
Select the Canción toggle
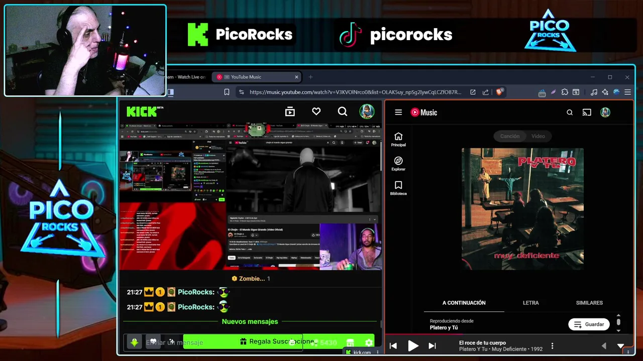(x=509, y=136)
